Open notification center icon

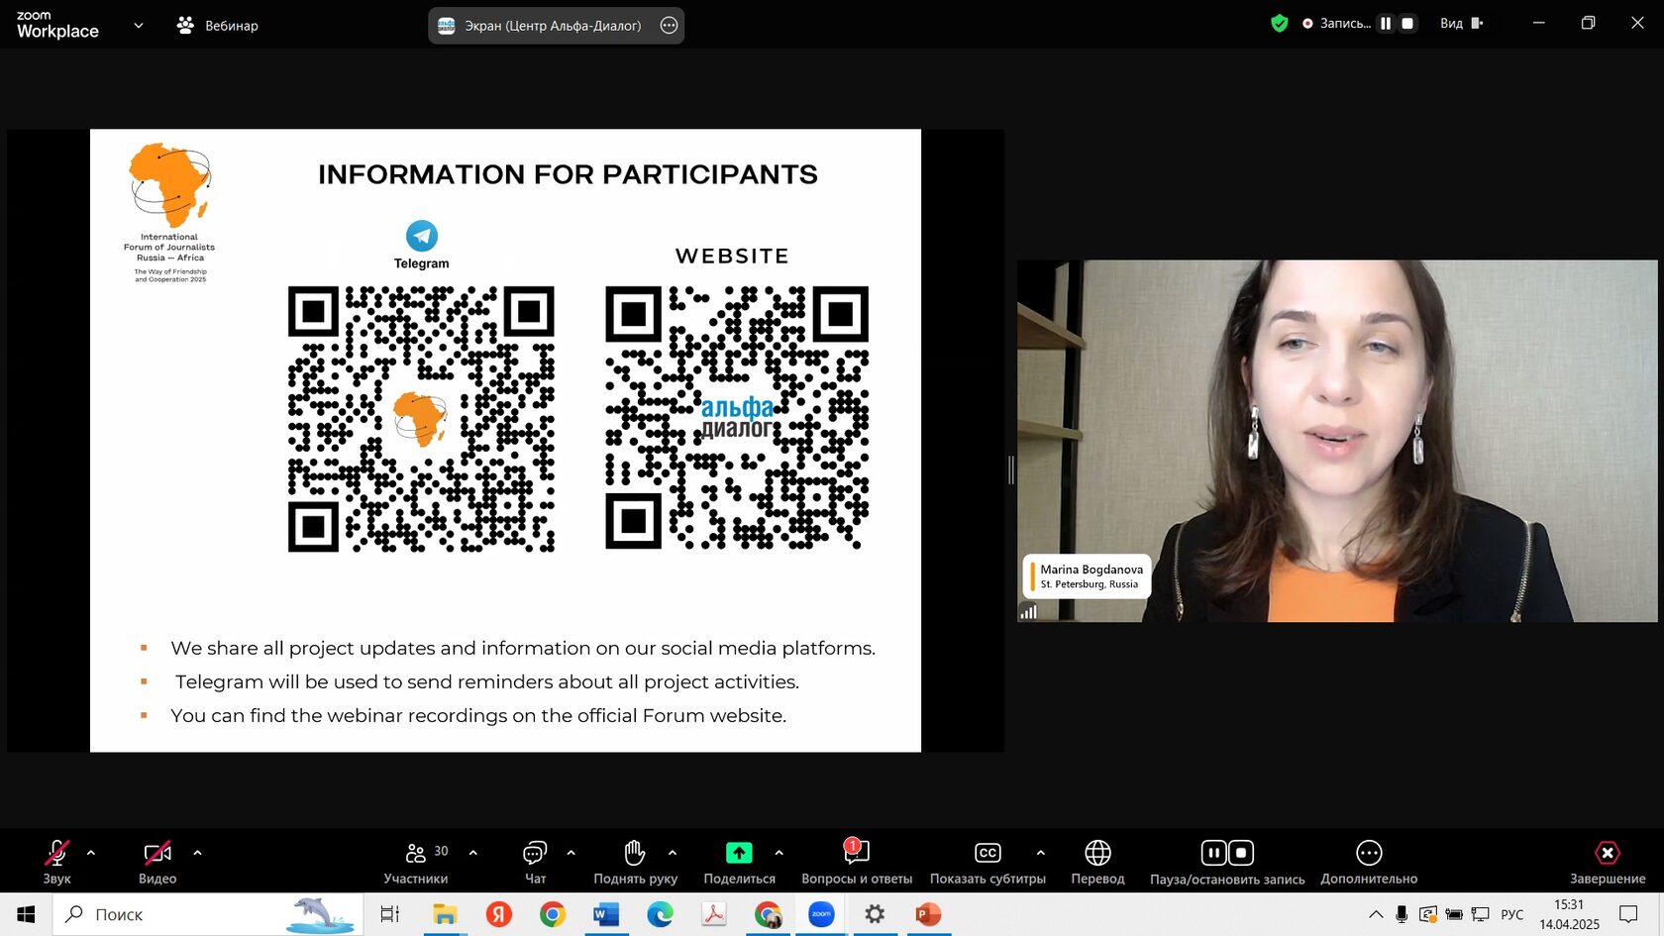[1628, 914]
